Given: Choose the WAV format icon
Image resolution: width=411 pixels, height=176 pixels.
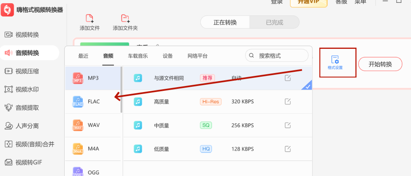Looking at the screenshot, I should click(x=78, y=125).
